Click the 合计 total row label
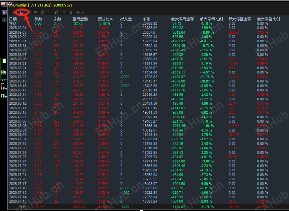The height and width of the screenshot is (211, 289). coord(22,207)
